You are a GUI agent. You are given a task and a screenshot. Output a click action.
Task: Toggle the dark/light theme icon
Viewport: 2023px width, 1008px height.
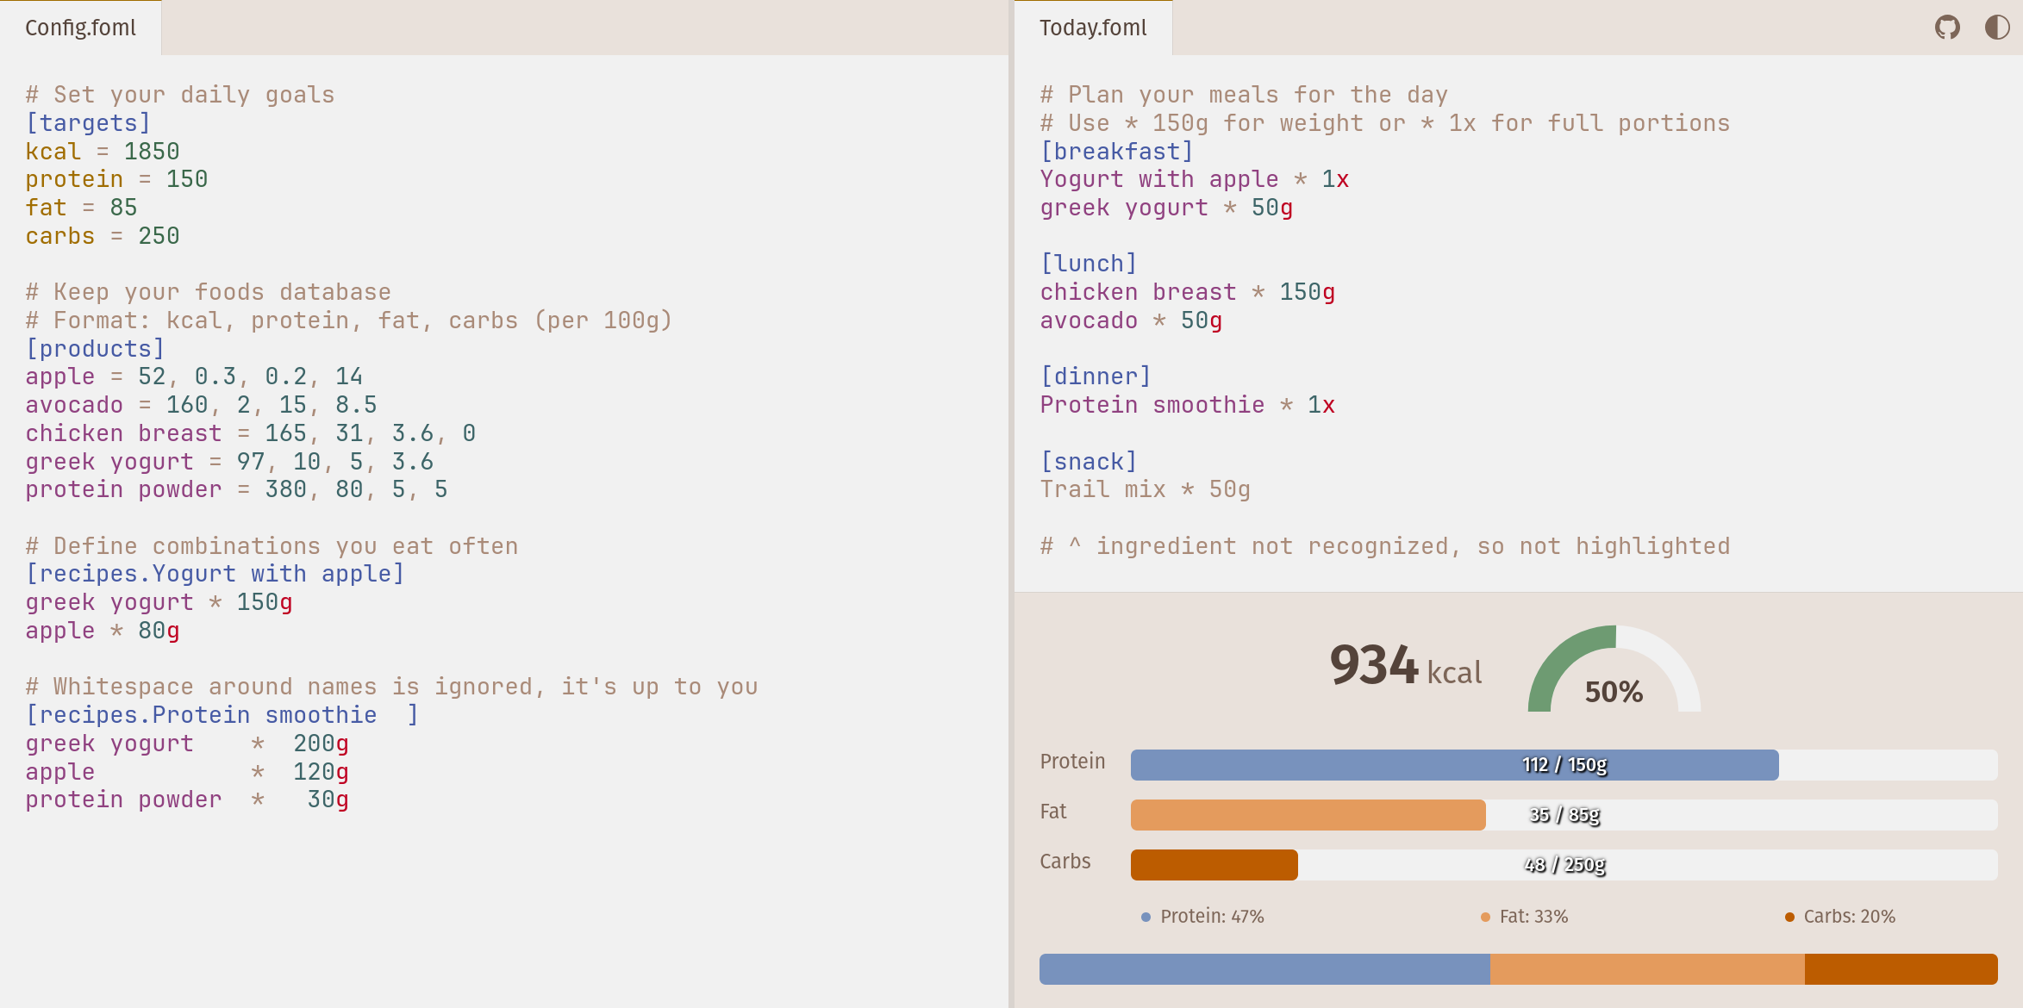click(x=1997, y=28)
